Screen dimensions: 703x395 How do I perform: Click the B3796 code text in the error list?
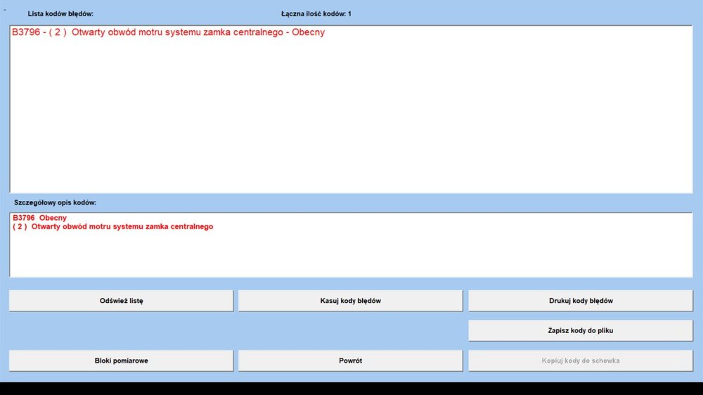coord(26,32)
